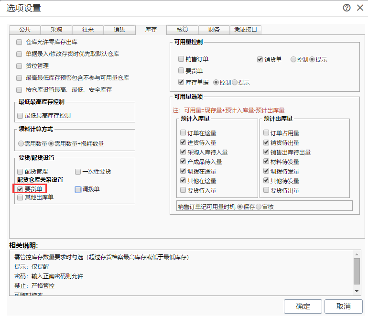Uncheck the highlighted 要货单 checkbox
368x317 pixels.
(x=20, y=189)
